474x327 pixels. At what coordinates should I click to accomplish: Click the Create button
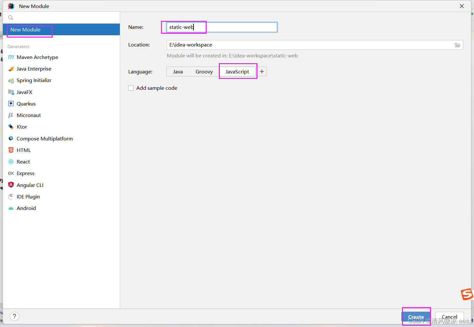coord(416,316)
